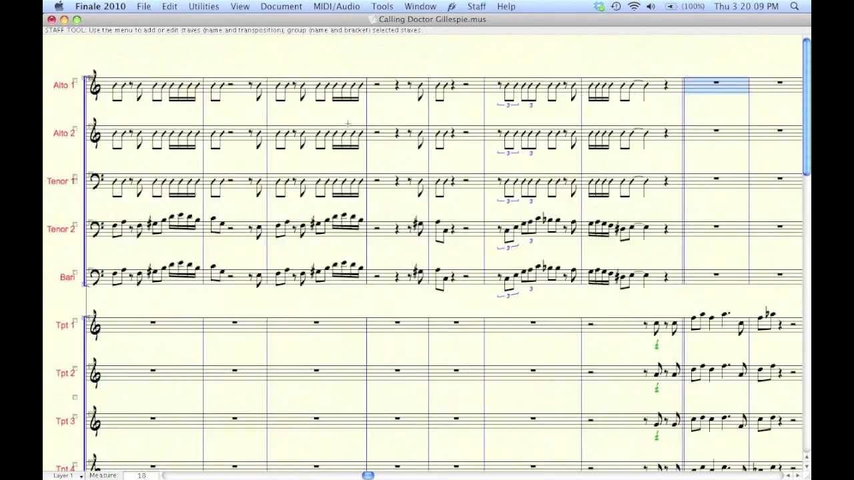Click the highlighted measure on Alto 1 staff

717,85
